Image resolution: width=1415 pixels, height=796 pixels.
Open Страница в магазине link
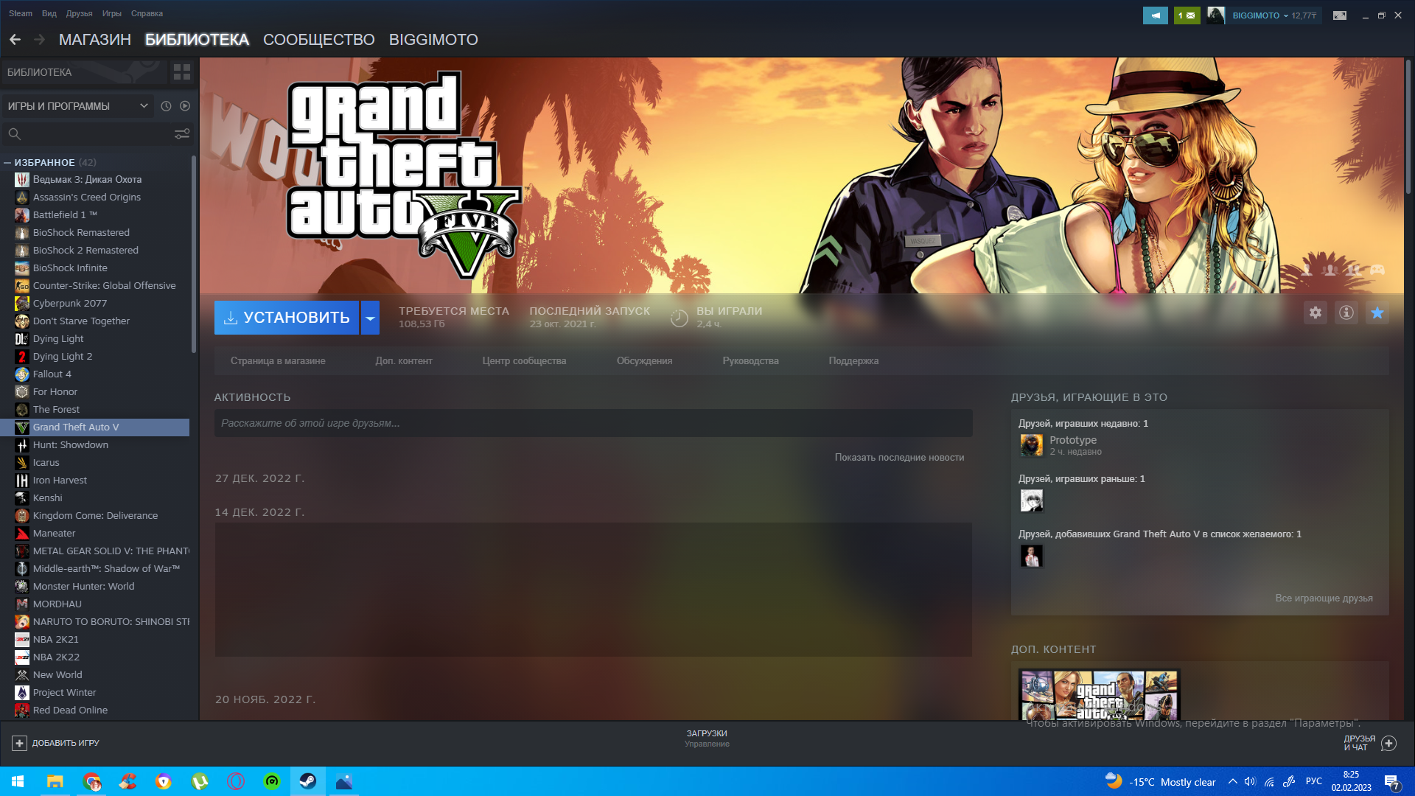tap(278, 361)
